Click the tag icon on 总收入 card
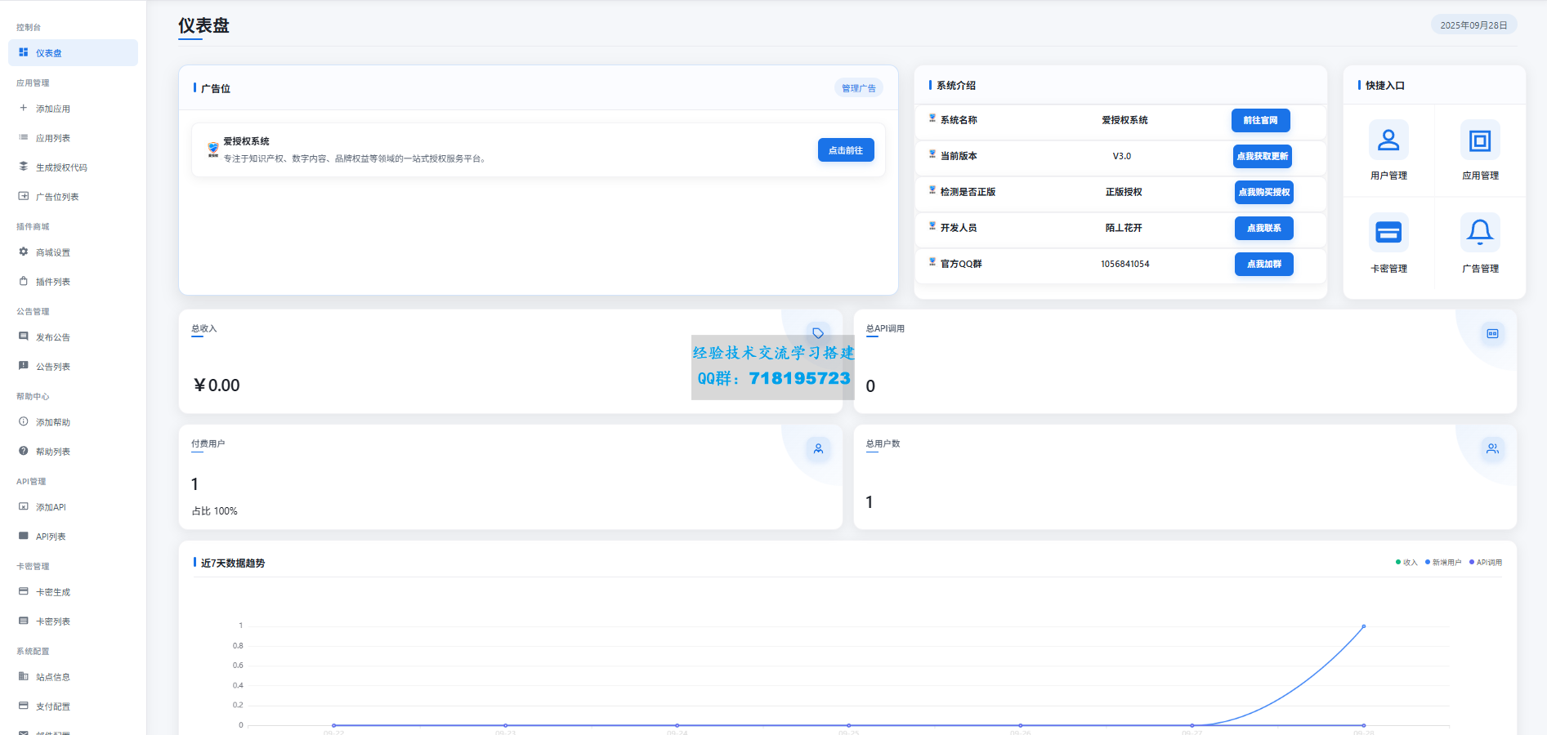Image resolution: width=1547 pixels, height=735 pixels. click(x=817, y=333)
